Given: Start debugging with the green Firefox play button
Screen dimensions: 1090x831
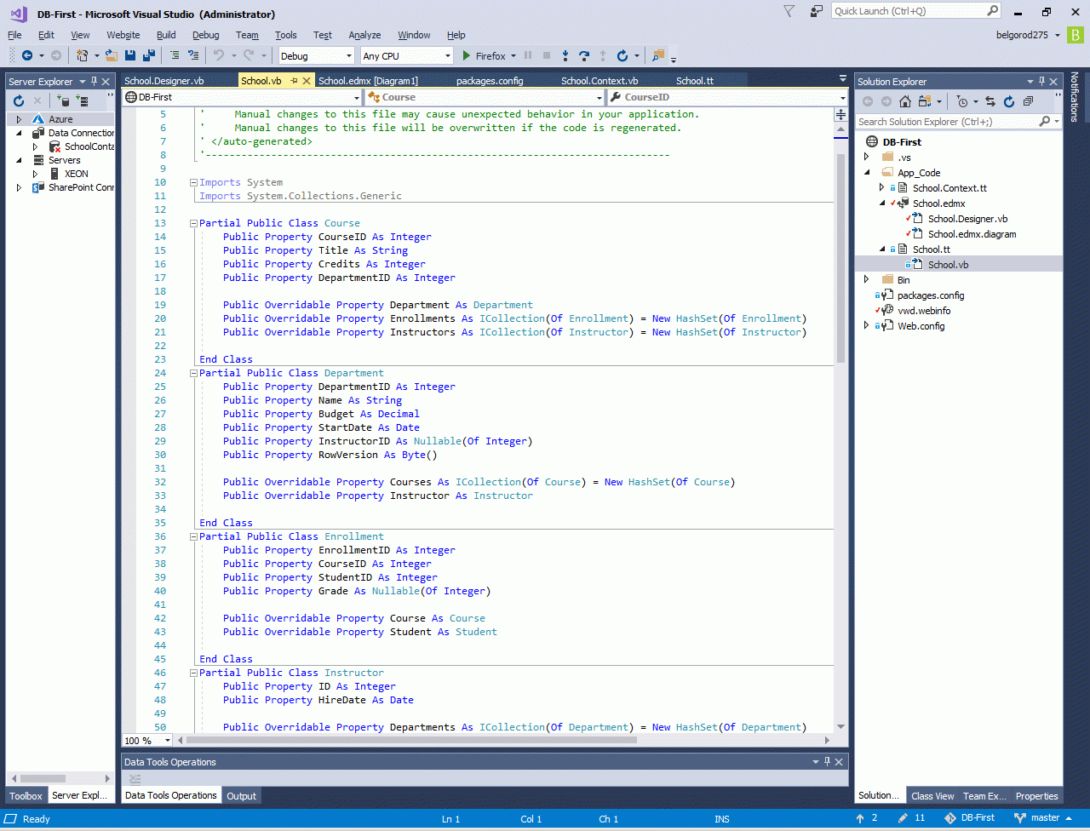Looking at the screenshot, I should tap(467, 55).
